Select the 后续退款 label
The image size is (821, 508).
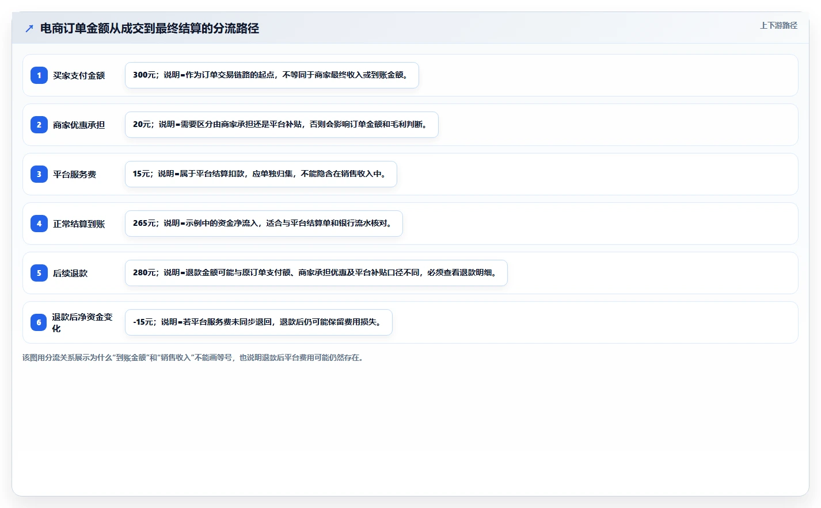click(x=70, y=273)
